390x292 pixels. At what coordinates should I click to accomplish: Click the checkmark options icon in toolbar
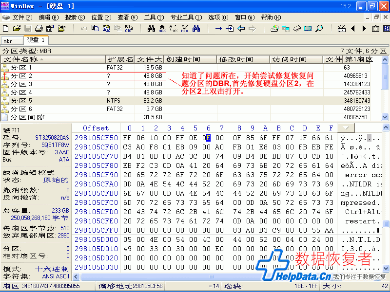[x=342, y=28]
